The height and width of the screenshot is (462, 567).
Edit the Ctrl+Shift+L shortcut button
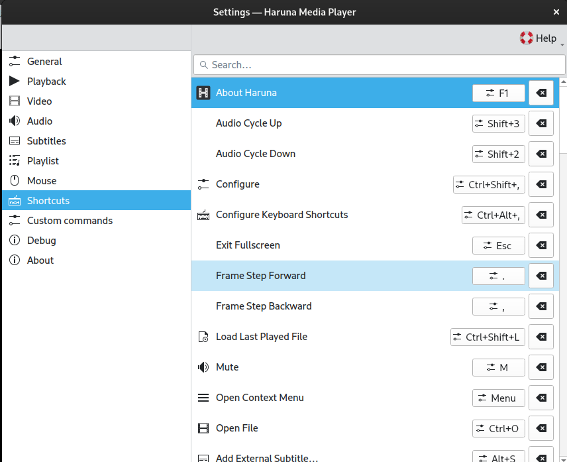(x=488, y=337)
